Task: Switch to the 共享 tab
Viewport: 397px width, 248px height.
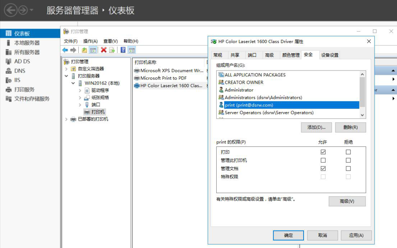Action: 235,55
